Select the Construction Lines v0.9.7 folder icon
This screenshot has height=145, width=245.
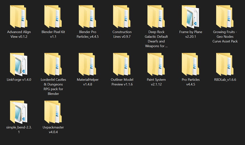point(122,16)
